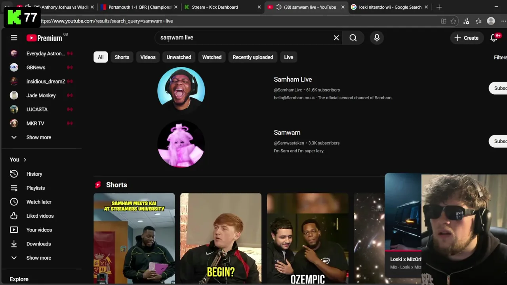Click the @Samwastaken channel handle

click(289, 143)
